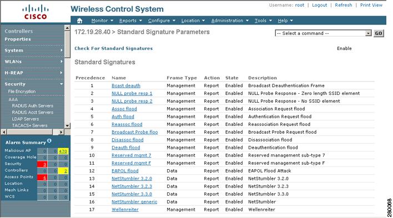Open the Reassoc flood signature
Image resolution: width=393 pixels, height=218 pixels.
(127, 125)
